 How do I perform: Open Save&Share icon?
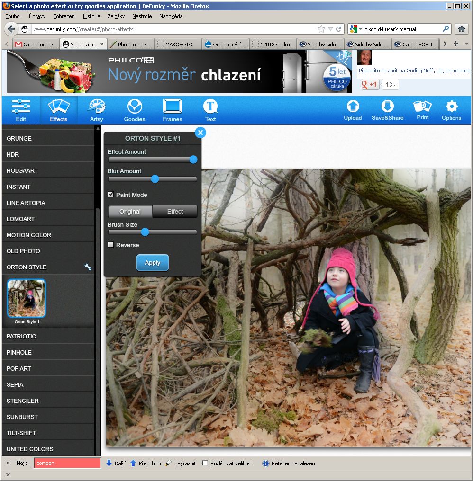coord(387,107)
